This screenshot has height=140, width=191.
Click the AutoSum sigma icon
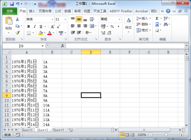157,18
